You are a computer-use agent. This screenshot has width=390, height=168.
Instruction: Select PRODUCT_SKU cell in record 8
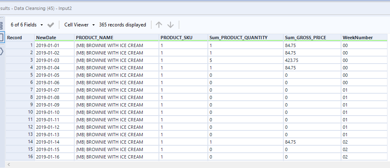[183, 97]
